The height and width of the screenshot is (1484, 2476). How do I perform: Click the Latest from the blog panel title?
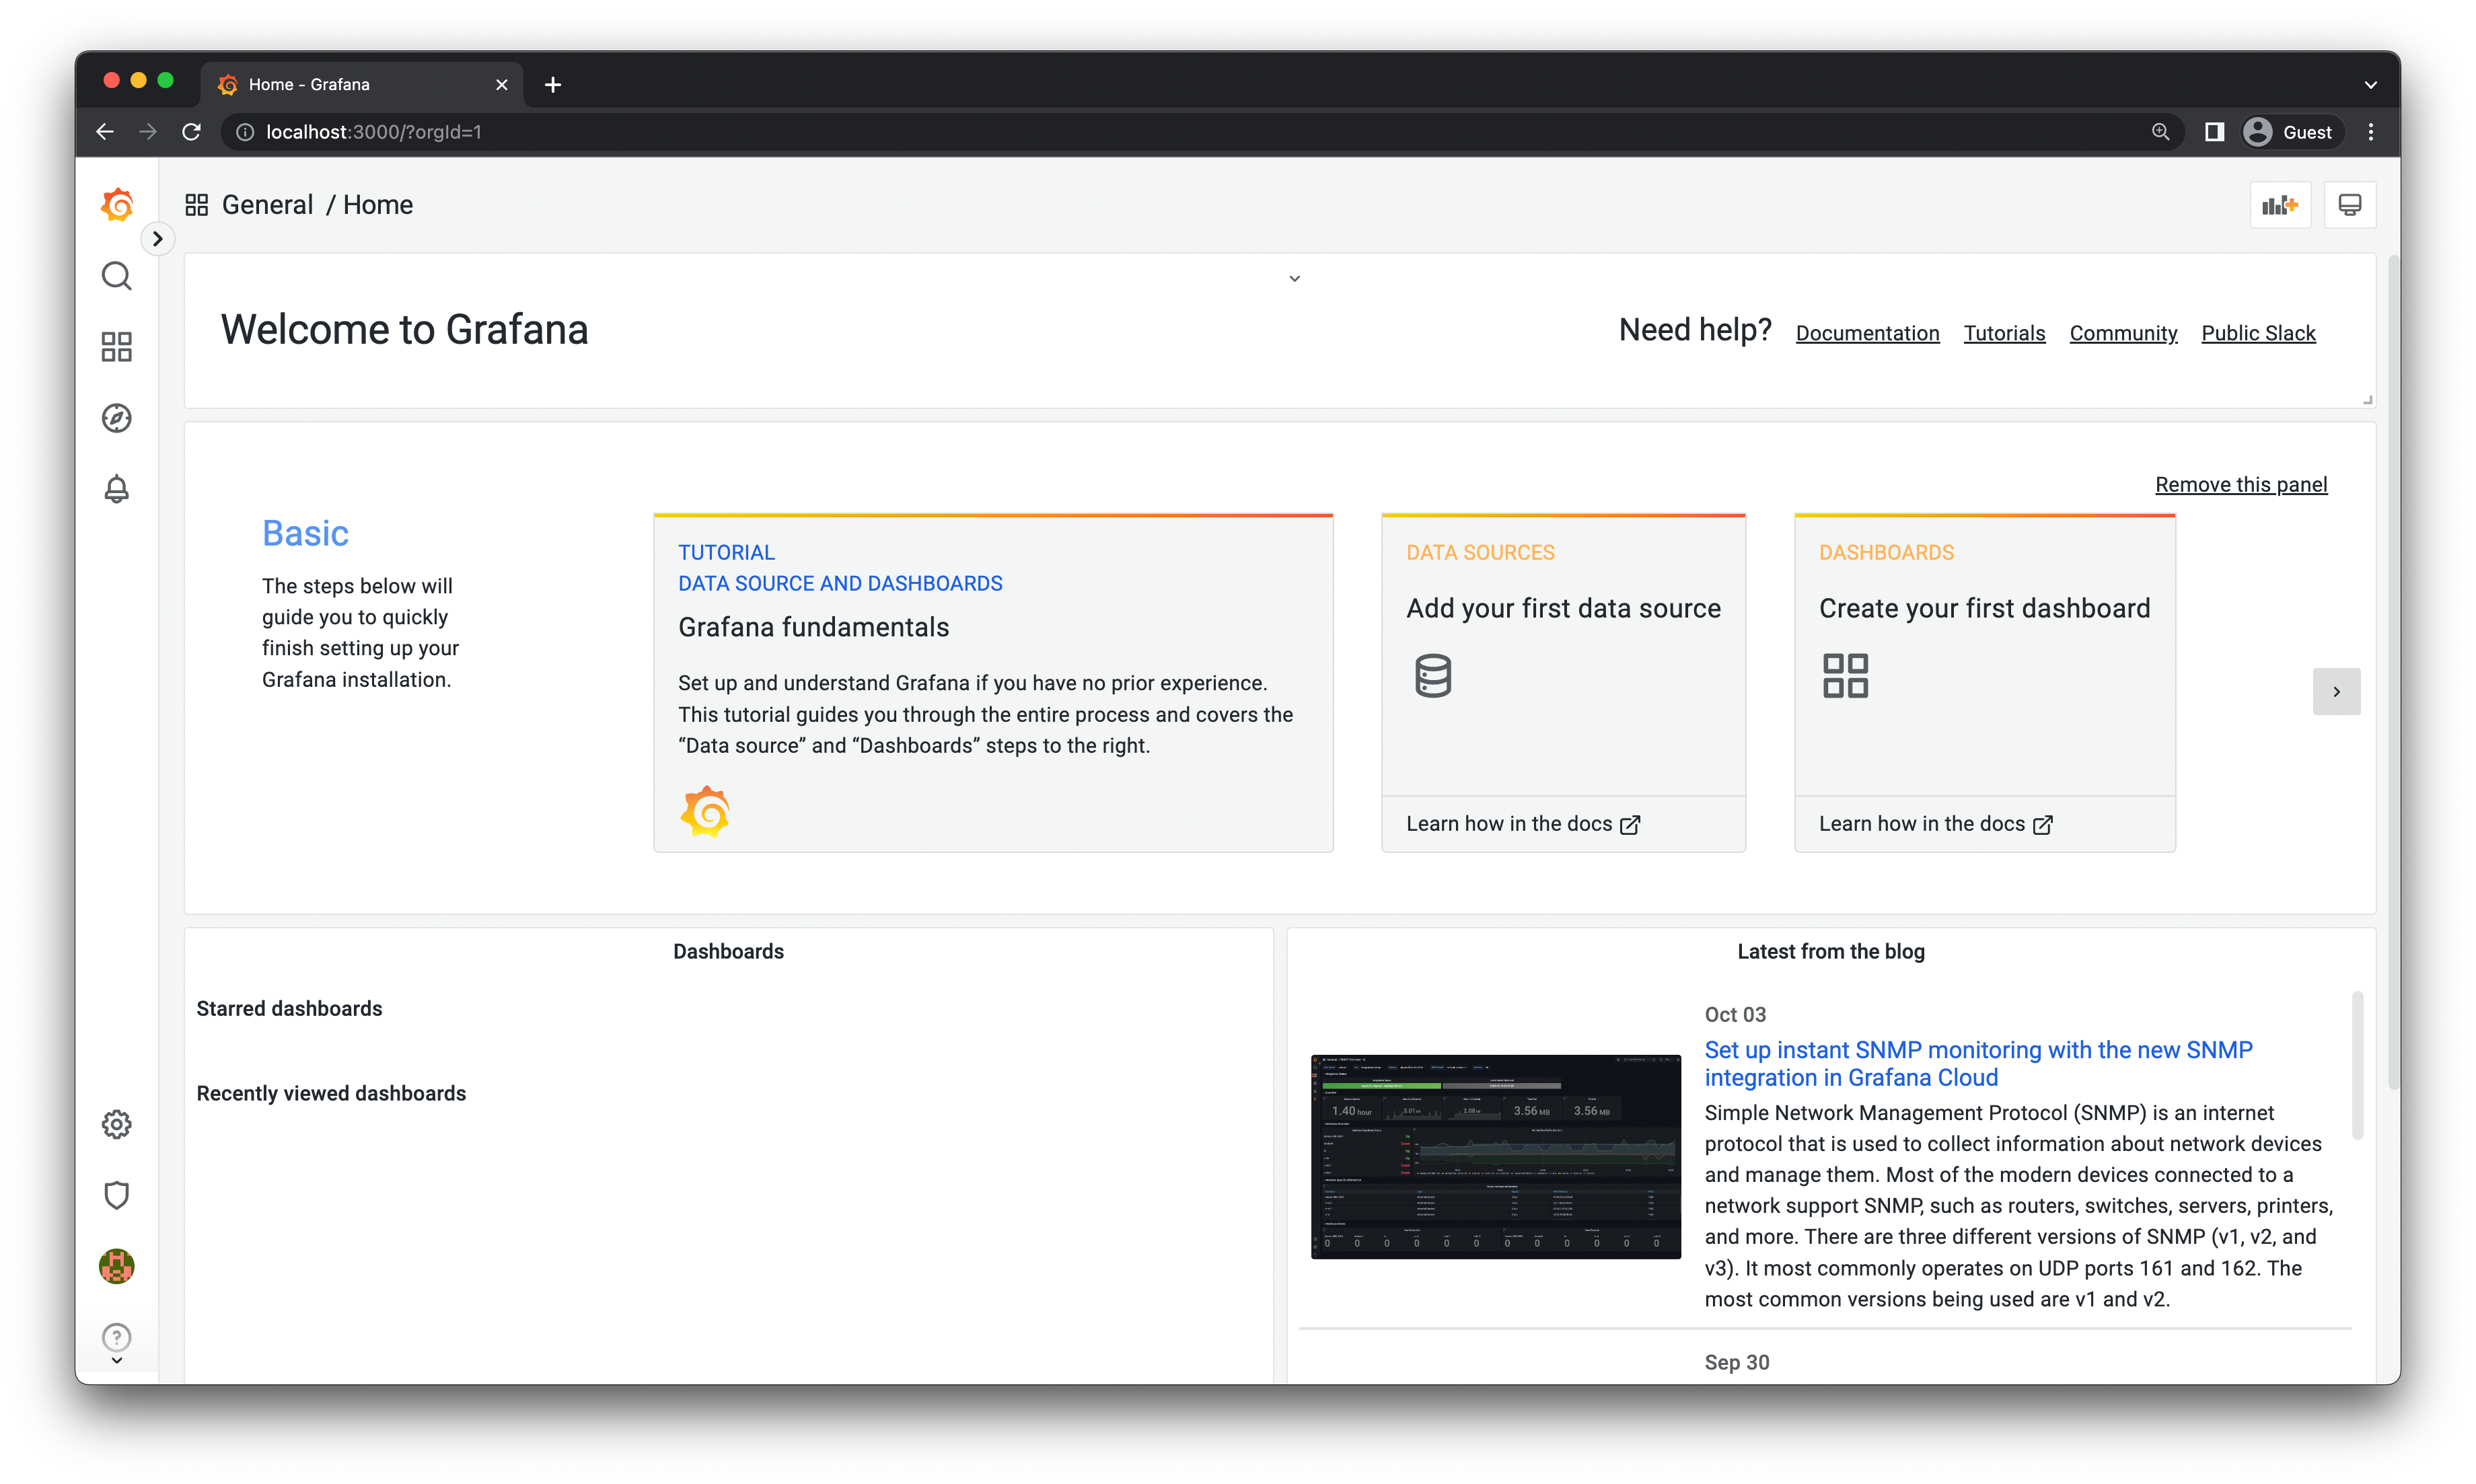pos(1830,951)
